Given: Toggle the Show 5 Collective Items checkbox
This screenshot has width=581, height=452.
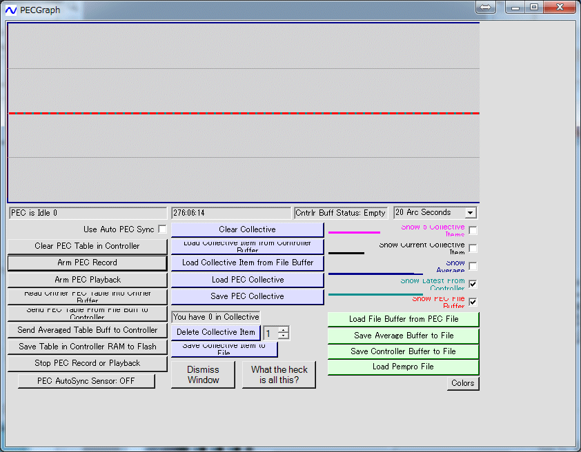Looking at the screenshot, I should coord(473,230).
